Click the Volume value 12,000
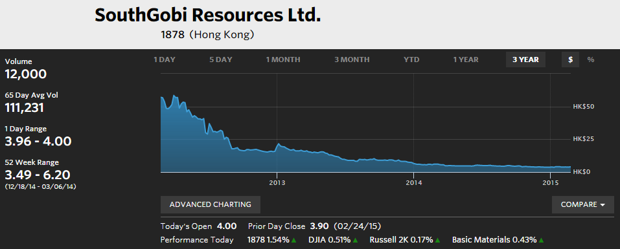This screenshot has height=249, width=620. [26, 74]
